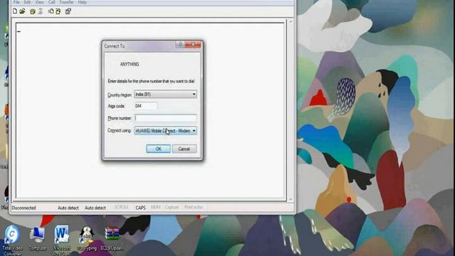
Task: Click the Capture status bar indicator
Action: (171, 207)
